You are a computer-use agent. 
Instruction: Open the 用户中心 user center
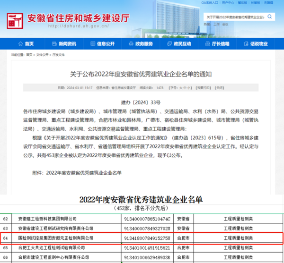pos(228,3)
